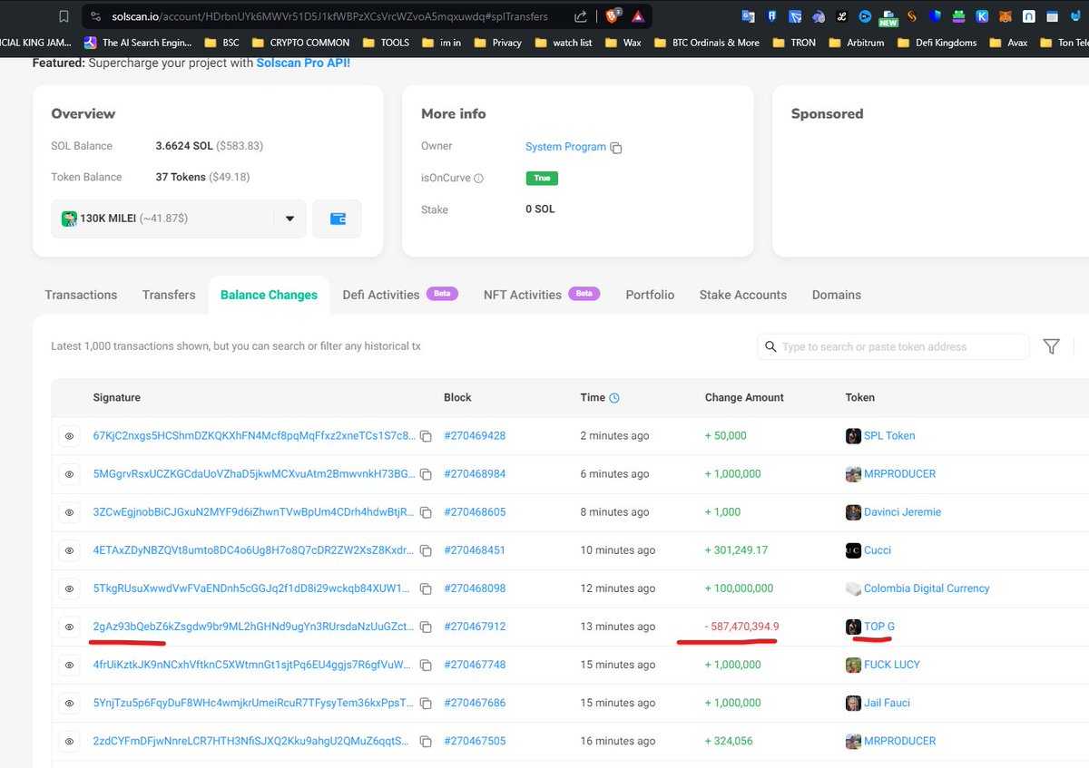This screenshot has width=1089, height=768.
Task: Copy signature 5YnjTzu5p6FqyDuF8
Action: pos(426,703)
